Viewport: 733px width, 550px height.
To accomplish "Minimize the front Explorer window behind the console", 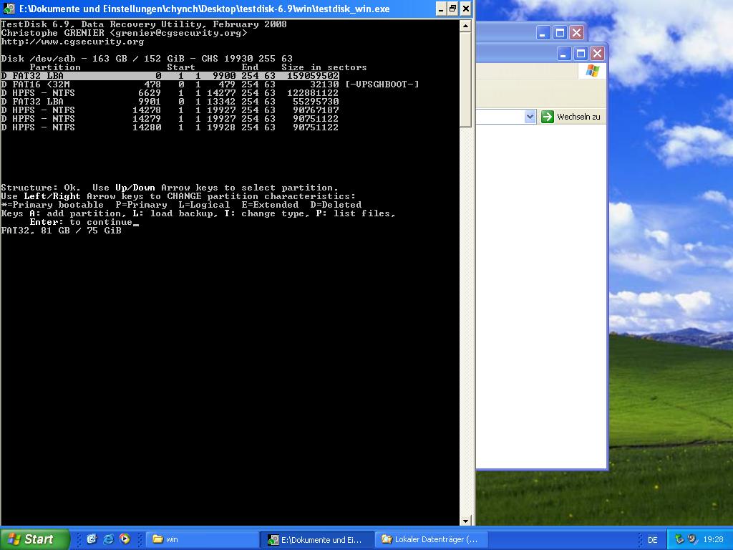I will coord(563,54).
